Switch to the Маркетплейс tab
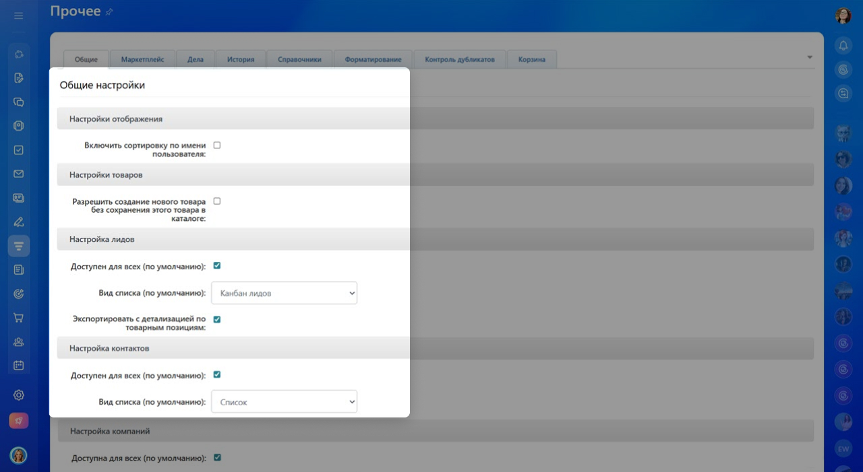 click(143, 59)
